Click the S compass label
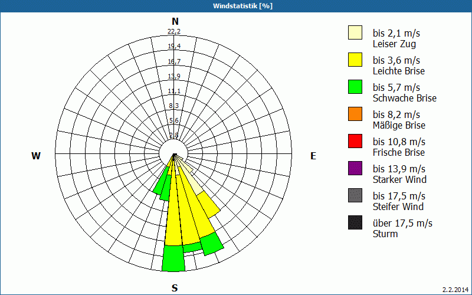 175,288
